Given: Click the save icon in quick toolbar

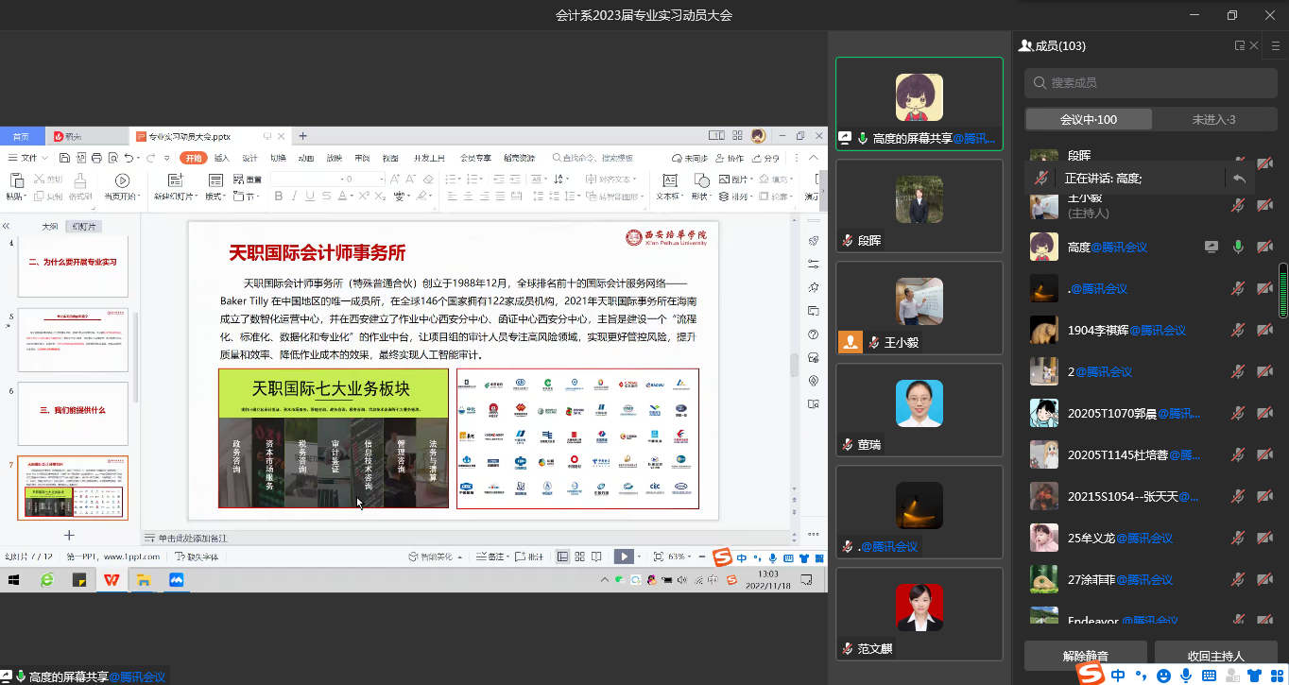Looking at the screenshot, I should (x=64, y=158).
